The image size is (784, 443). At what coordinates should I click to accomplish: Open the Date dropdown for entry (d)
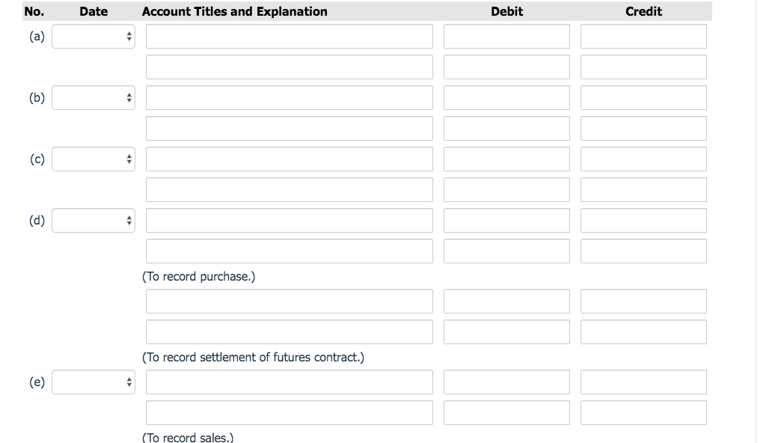(x=94, y=221)
